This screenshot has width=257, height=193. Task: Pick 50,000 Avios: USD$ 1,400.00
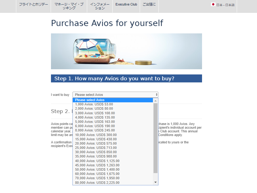point(97,169)
